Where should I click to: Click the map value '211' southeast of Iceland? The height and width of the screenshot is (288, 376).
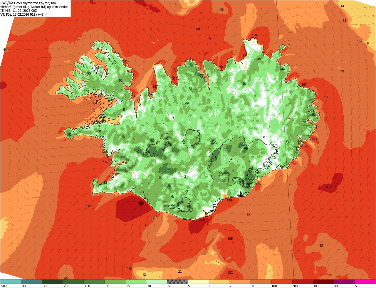[329, 187]
